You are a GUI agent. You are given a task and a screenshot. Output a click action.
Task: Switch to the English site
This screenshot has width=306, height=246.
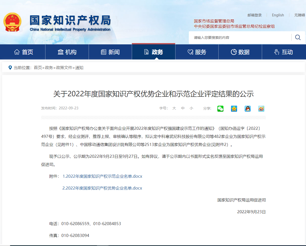278,15
